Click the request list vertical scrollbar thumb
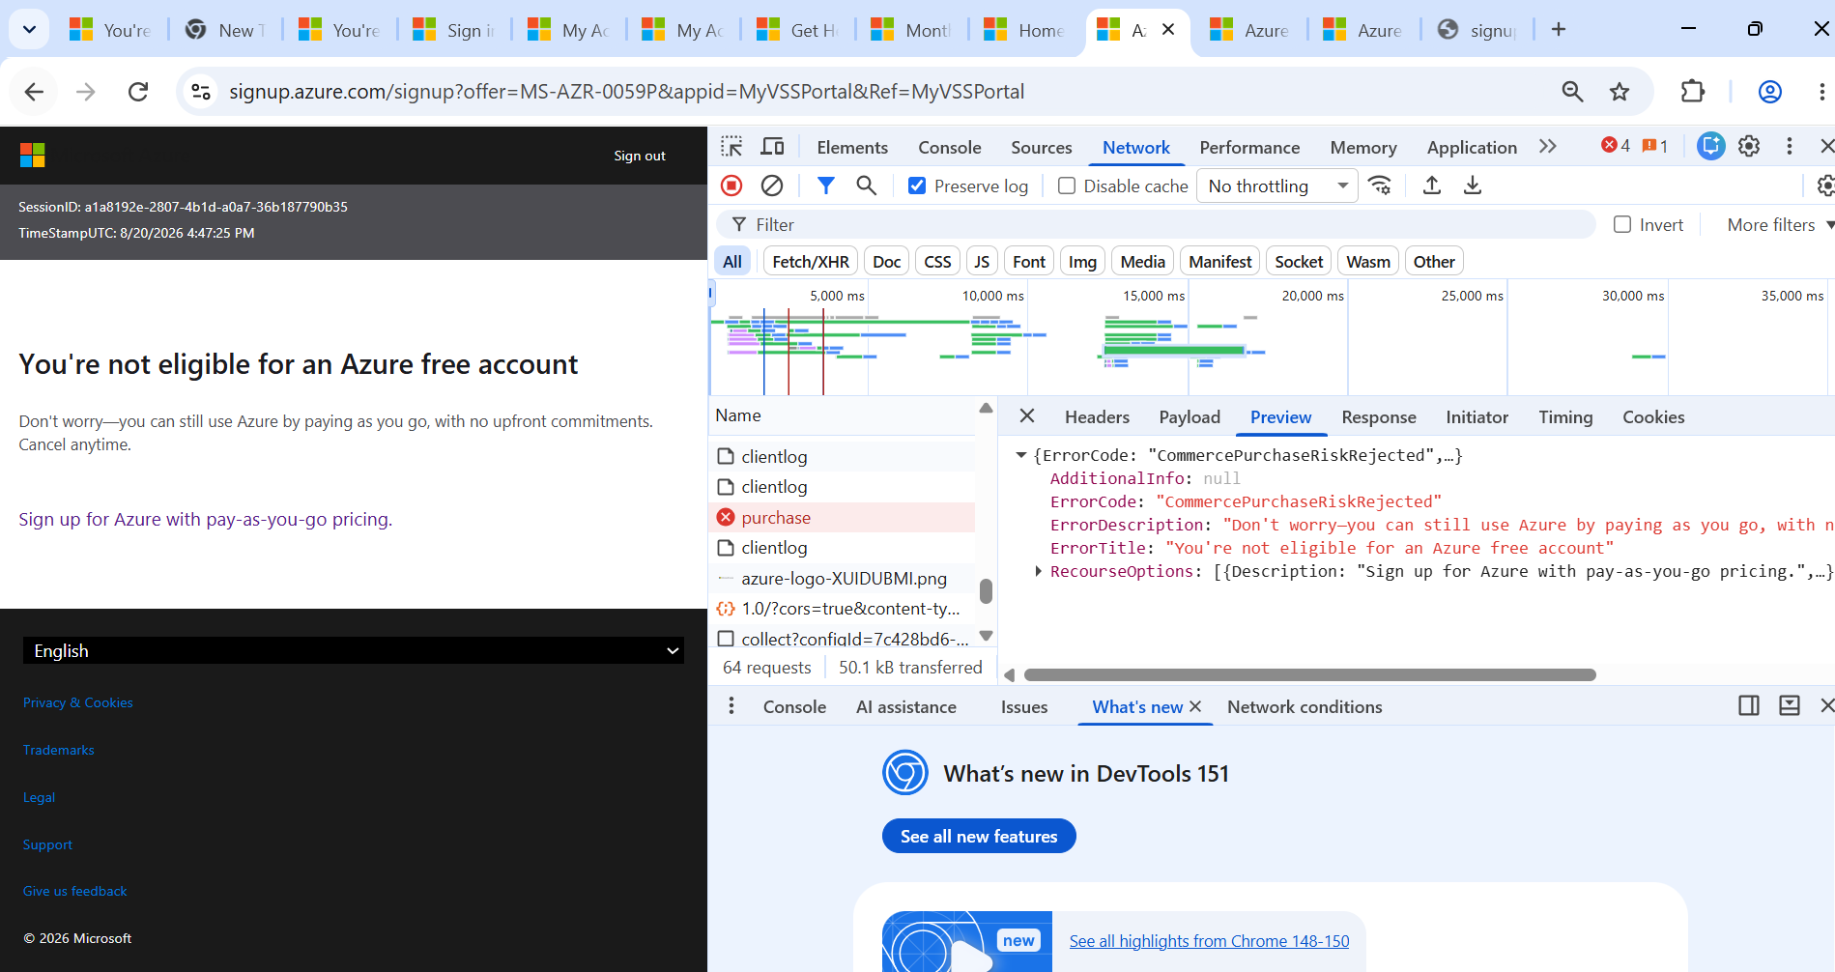The height and width of the screenshot is (972, 1835). pos(986,590)
